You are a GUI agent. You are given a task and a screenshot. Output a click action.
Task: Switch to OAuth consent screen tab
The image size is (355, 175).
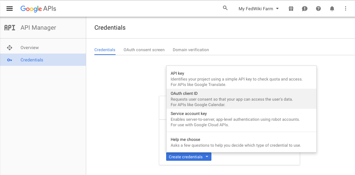[x=144, y=50]
